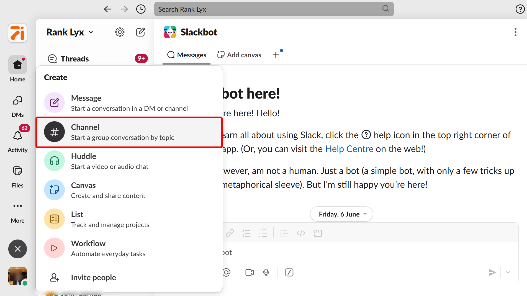Open DMs from the sidebar
This screenshot has width=527, height=296.
[17, 101]
